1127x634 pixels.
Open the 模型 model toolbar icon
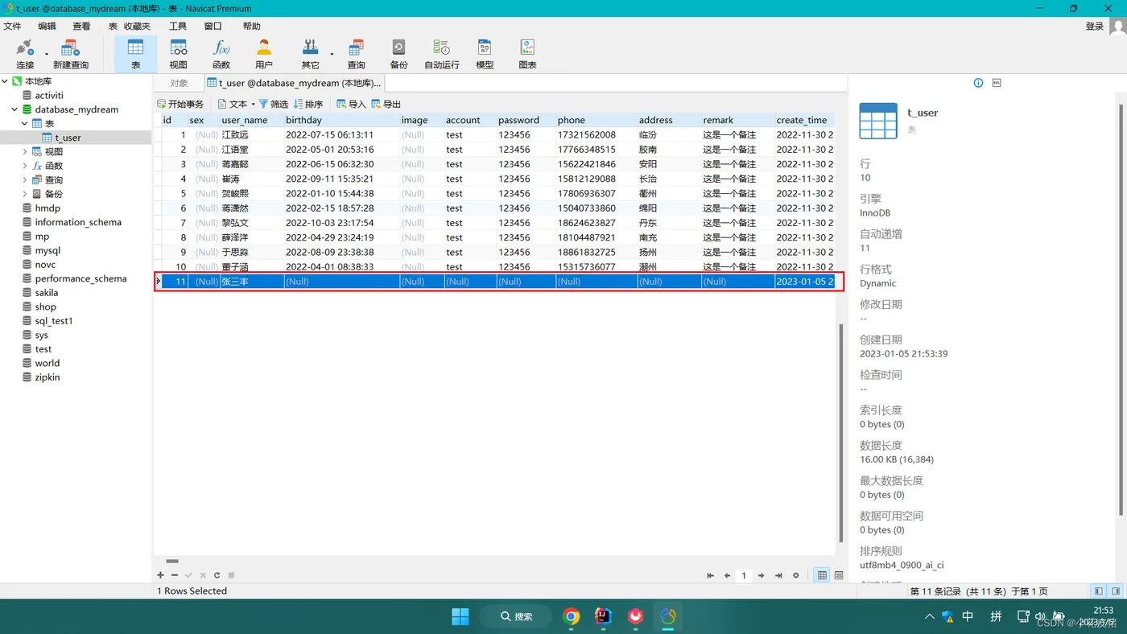point(485,53)
